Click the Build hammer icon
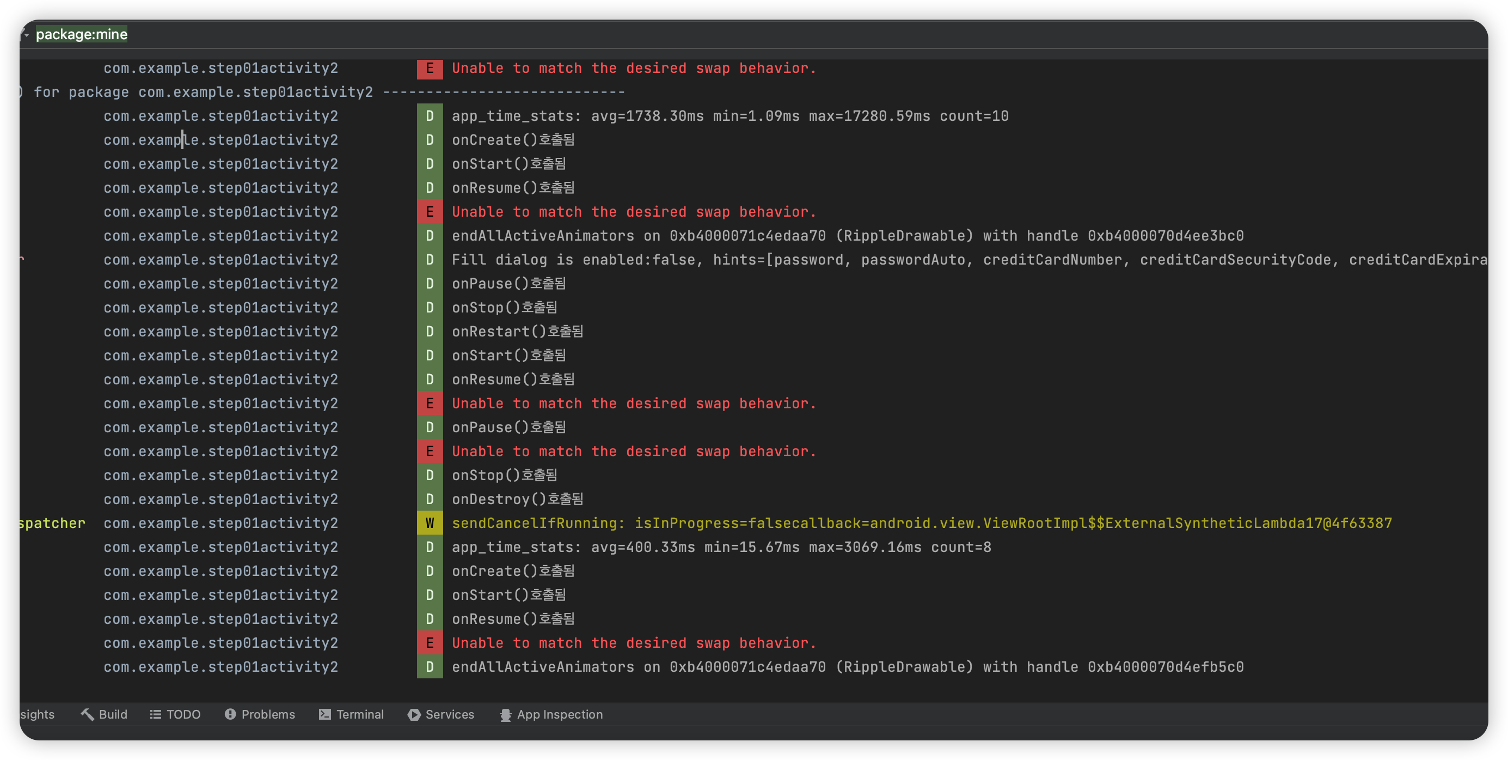1508x760 pixels. click(x=87, y=714)
